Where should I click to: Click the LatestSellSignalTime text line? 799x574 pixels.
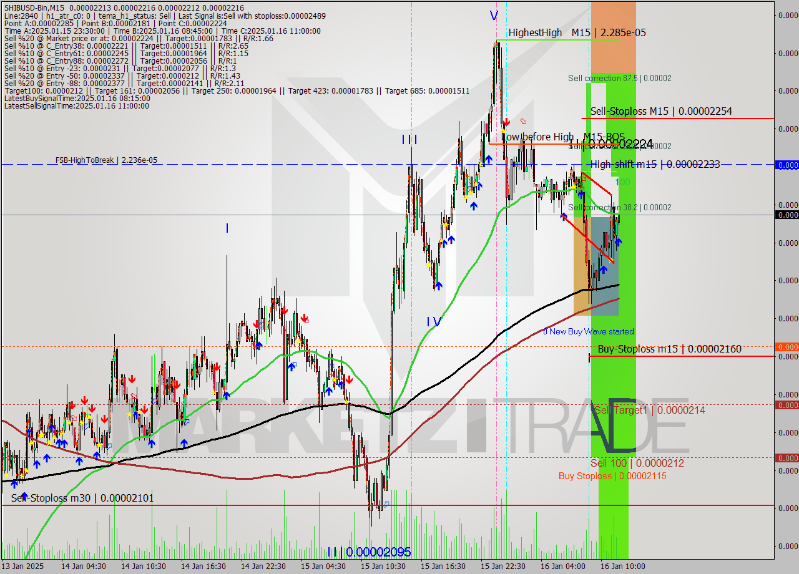point(77,105)
